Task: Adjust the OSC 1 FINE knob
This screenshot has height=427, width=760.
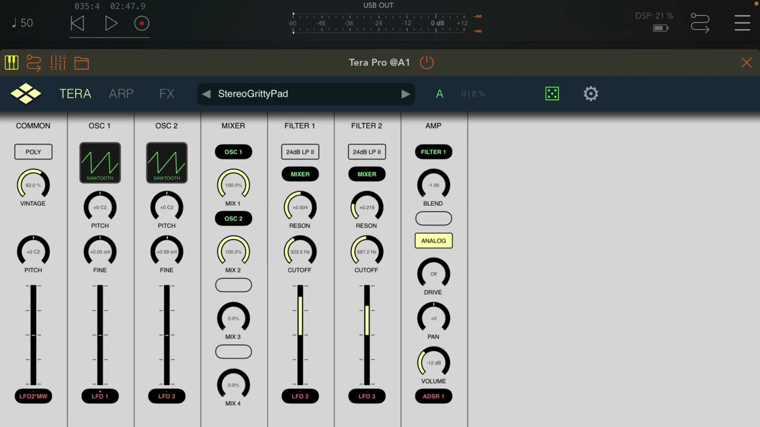Action: [x=100, y=251]
